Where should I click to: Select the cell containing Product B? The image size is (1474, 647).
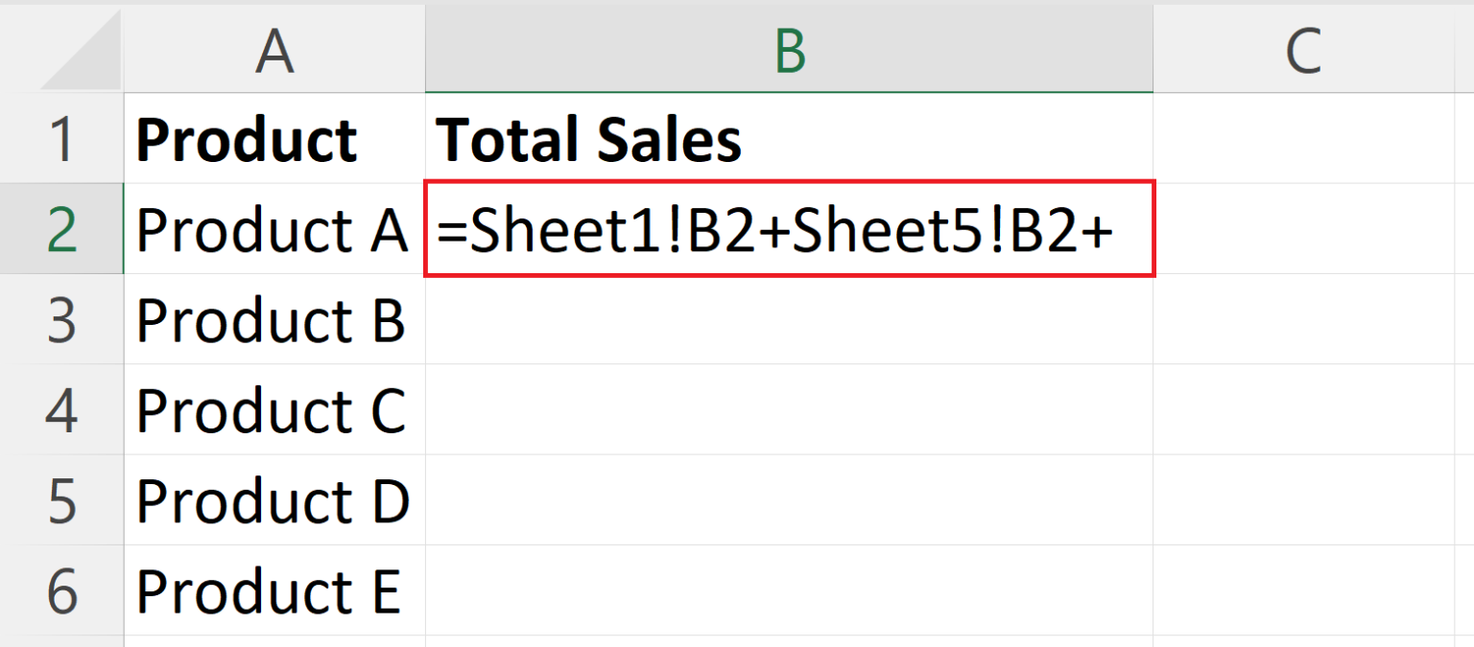click(x=274, y=319)
